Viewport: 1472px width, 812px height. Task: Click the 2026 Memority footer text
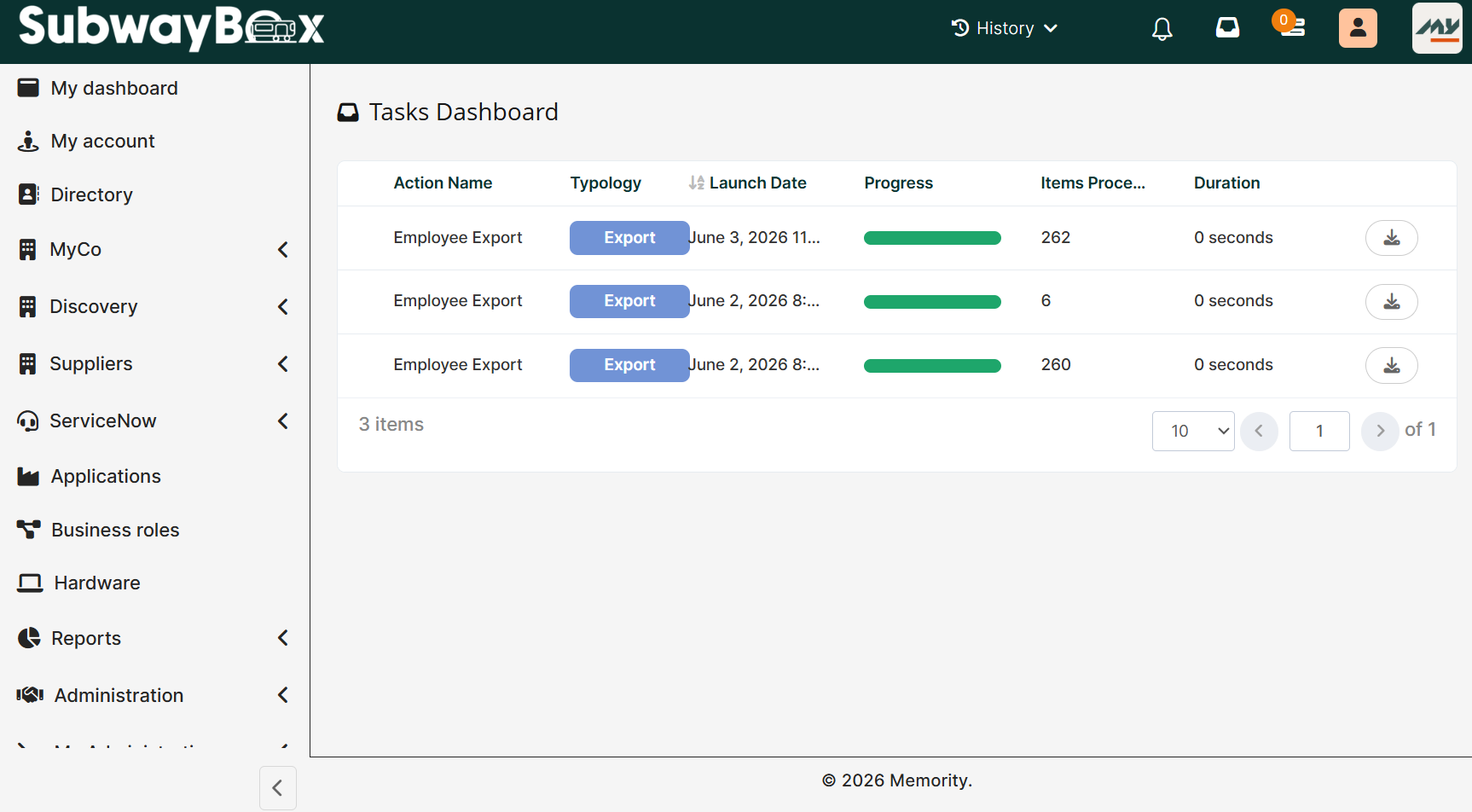tap(896, 780)
